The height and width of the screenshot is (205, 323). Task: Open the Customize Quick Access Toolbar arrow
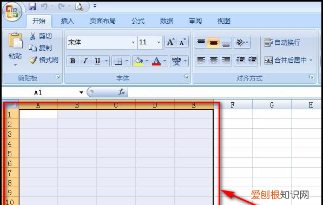pos(95,6)
